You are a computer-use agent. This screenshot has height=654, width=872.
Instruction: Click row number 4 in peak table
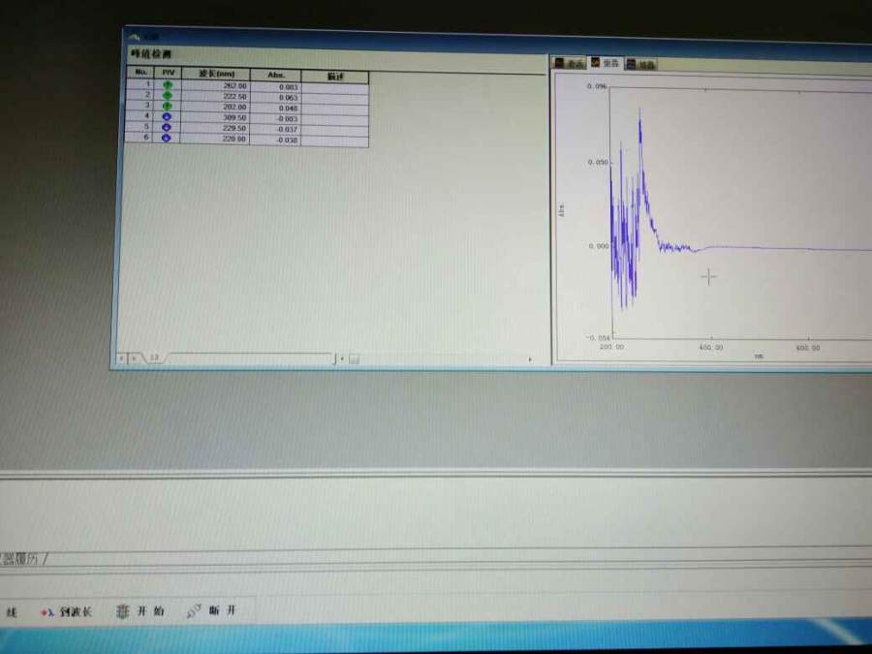click(140, 115)
